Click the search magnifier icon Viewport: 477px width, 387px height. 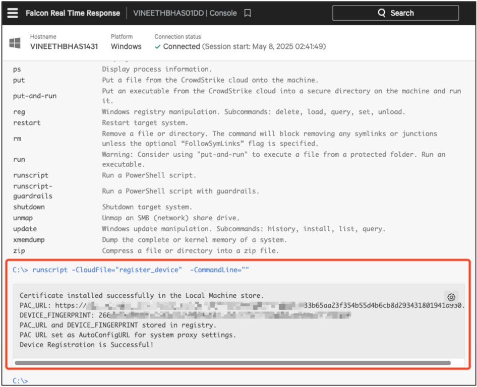[382, 13]
